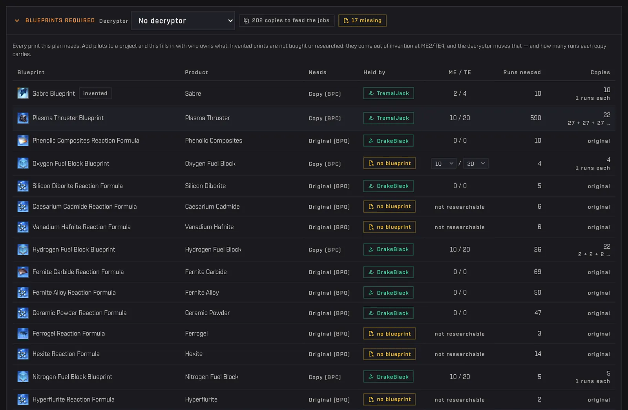Screen dimensions: 628x410
Task: Click TremalJack badge in the Plasma Thruster row
Action: click(389, 118)
